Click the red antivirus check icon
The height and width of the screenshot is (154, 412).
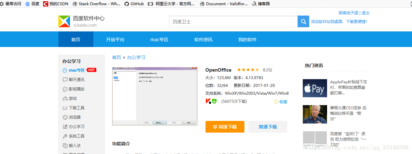[x=208, y=101]
